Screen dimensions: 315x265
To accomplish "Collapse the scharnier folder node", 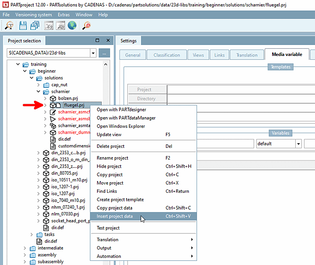I will [x=38, y=92].
